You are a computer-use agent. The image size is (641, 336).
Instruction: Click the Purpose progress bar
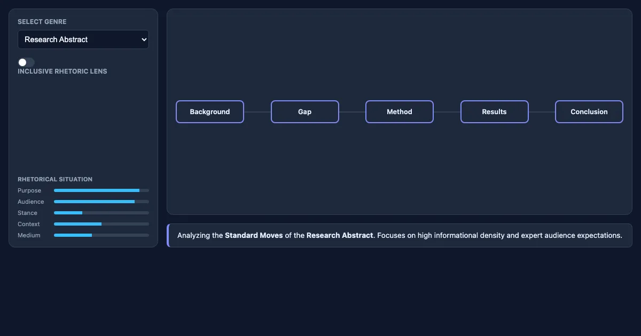tap(101, 190)
